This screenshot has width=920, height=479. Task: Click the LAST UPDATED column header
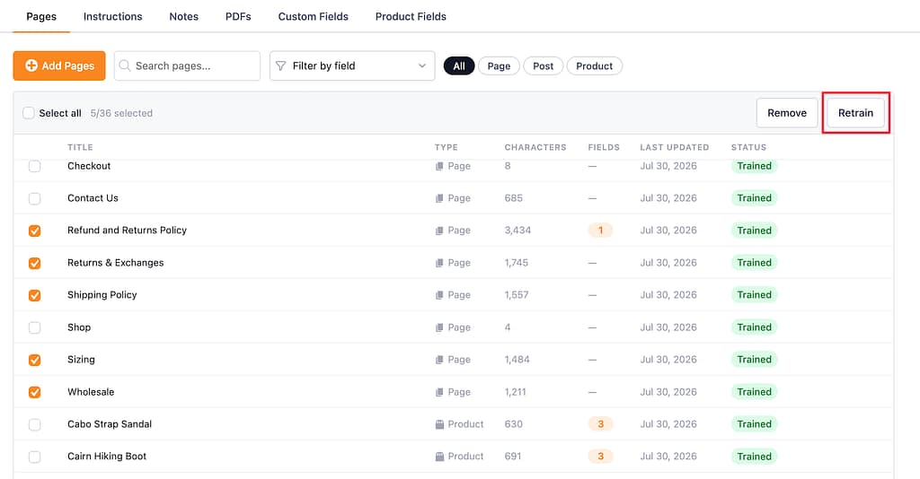[x=674, y=147]
